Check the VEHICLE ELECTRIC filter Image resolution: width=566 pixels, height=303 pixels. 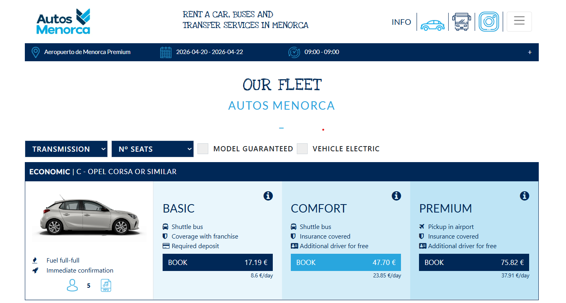tap(302, 148)
